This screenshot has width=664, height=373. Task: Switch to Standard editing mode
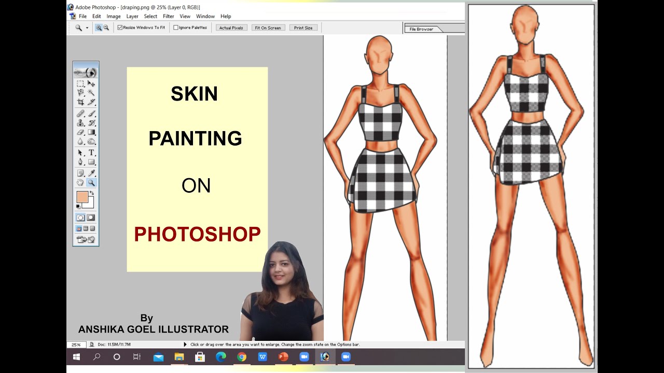80,218
